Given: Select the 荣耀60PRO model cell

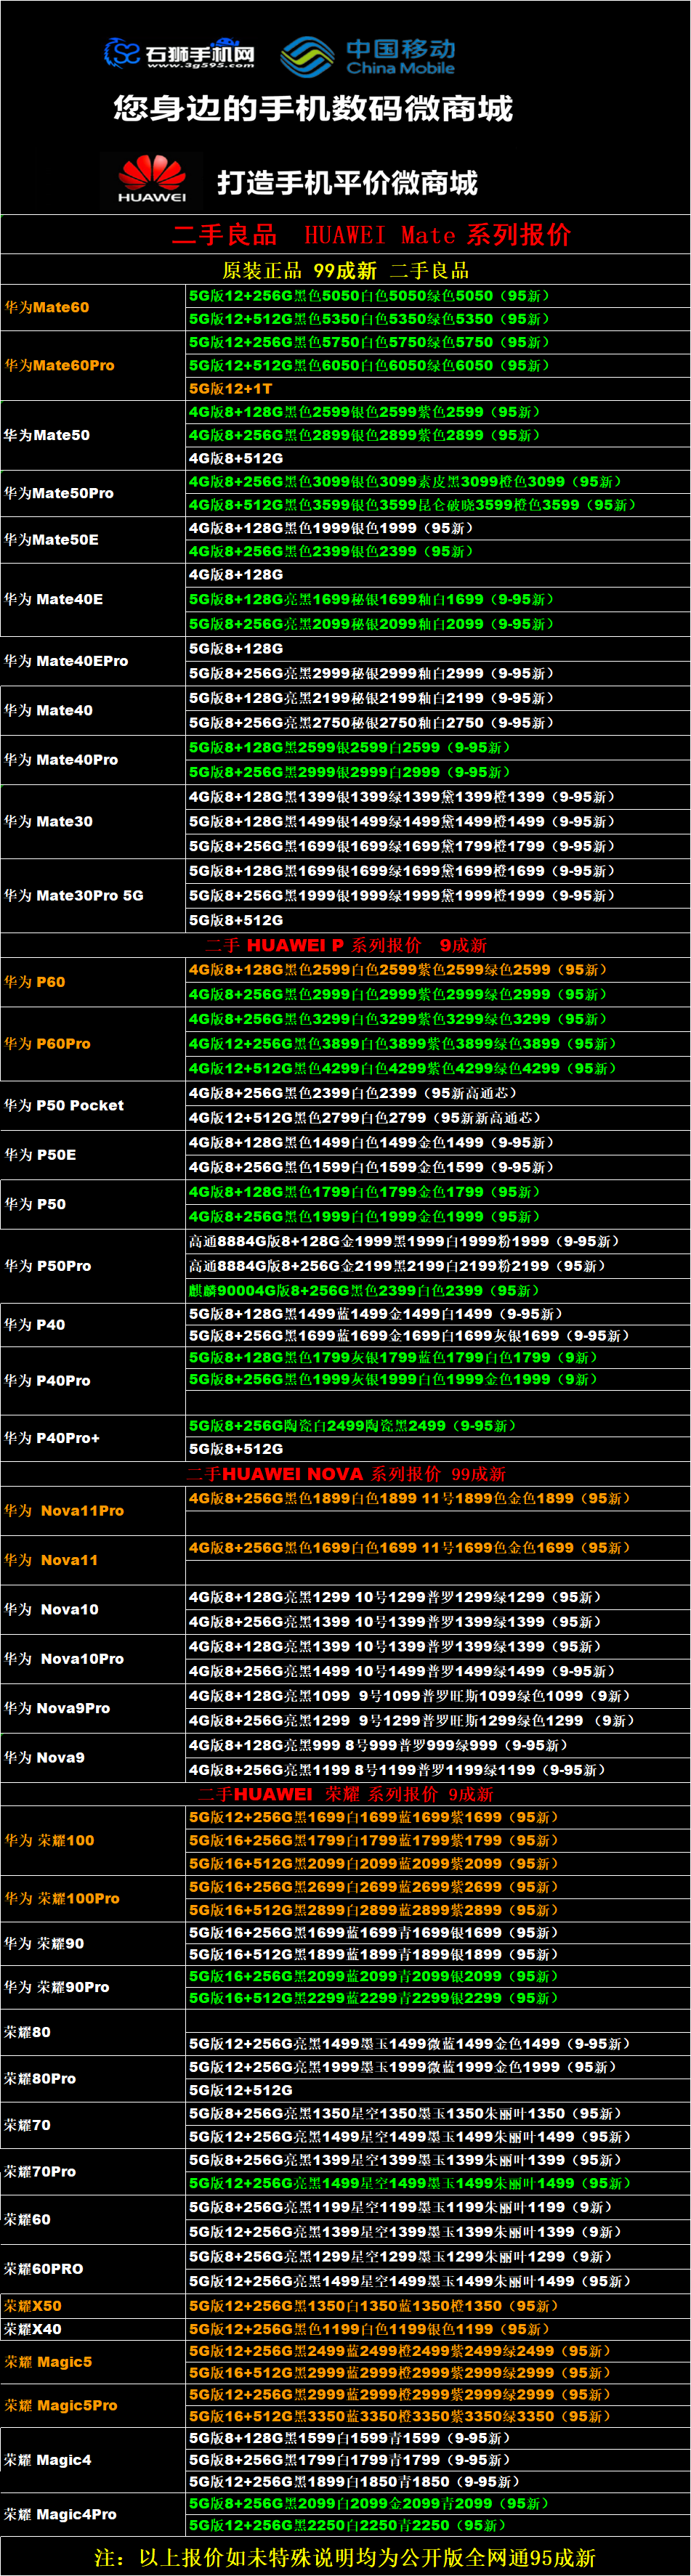Looking at the screenshot, I should (x=93, y=2269).
